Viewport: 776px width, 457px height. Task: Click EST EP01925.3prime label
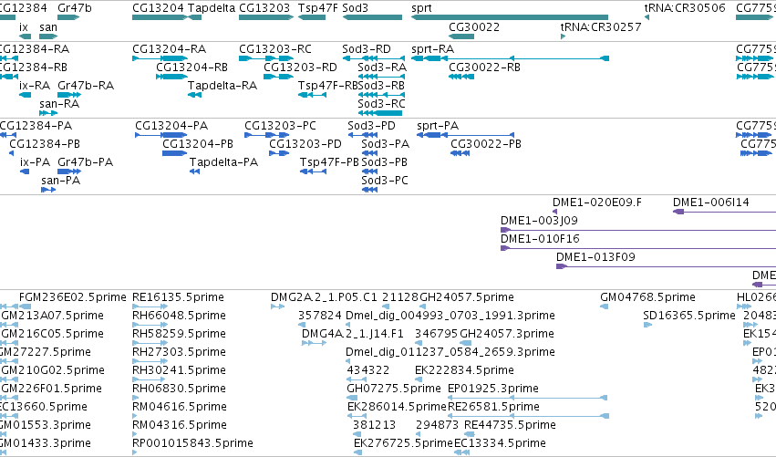[x=493, y=389]
